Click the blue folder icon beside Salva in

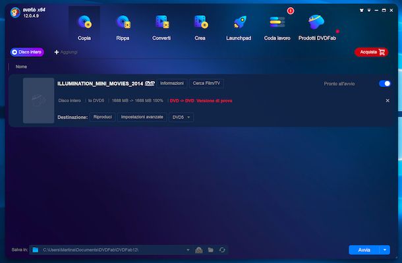coord(36,250)
